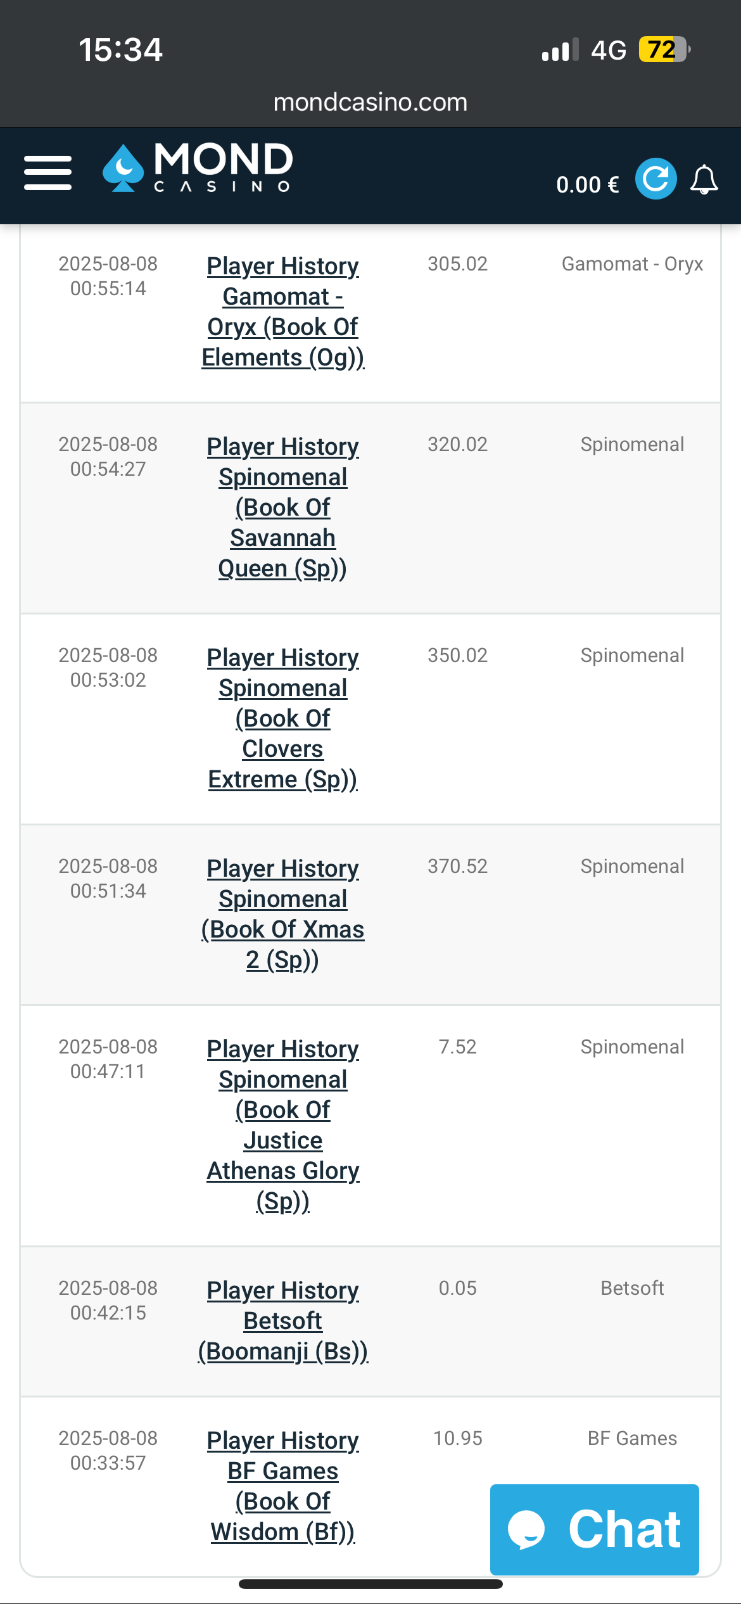Tap the 0.00 € balance display
This screenshot has width=741, height=1604.
coord(587,185)
